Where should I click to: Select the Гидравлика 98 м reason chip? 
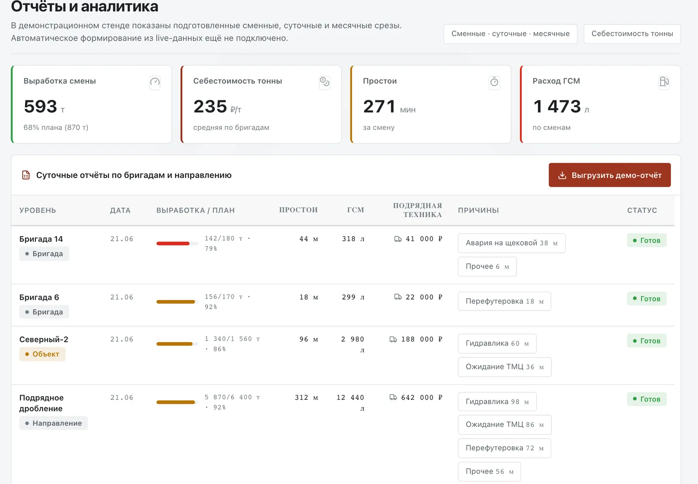tap(497, 402)
